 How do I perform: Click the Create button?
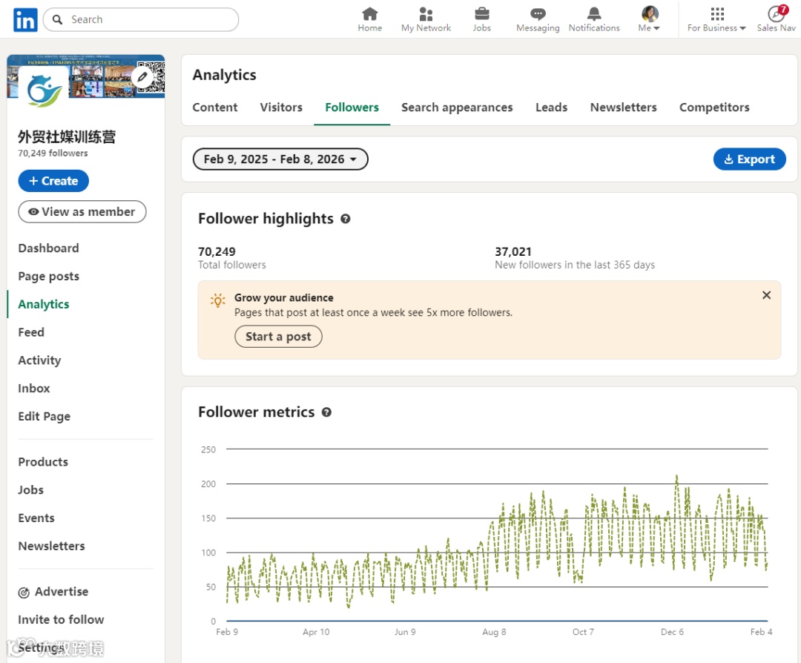point(53,181)
